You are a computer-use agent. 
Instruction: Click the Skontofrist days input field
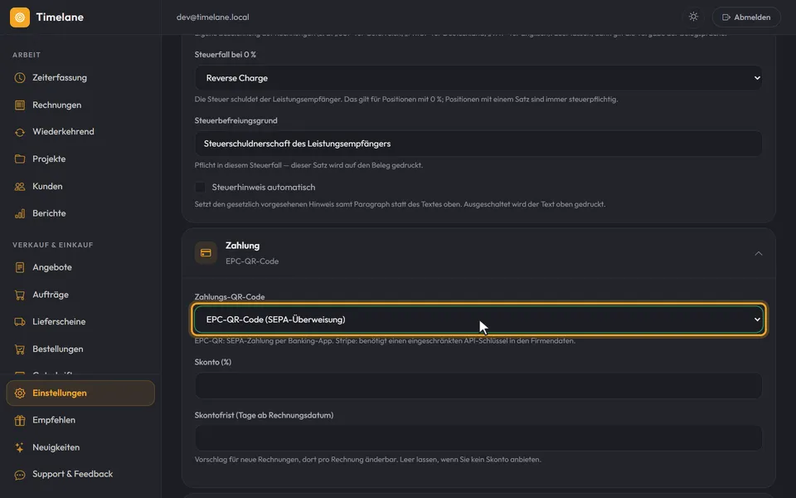(478, 438)
